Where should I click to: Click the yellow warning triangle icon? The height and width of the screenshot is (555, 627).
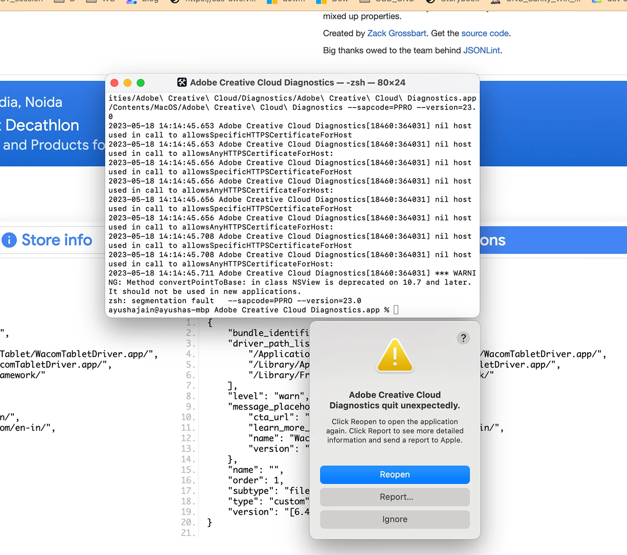click(395, 356)
